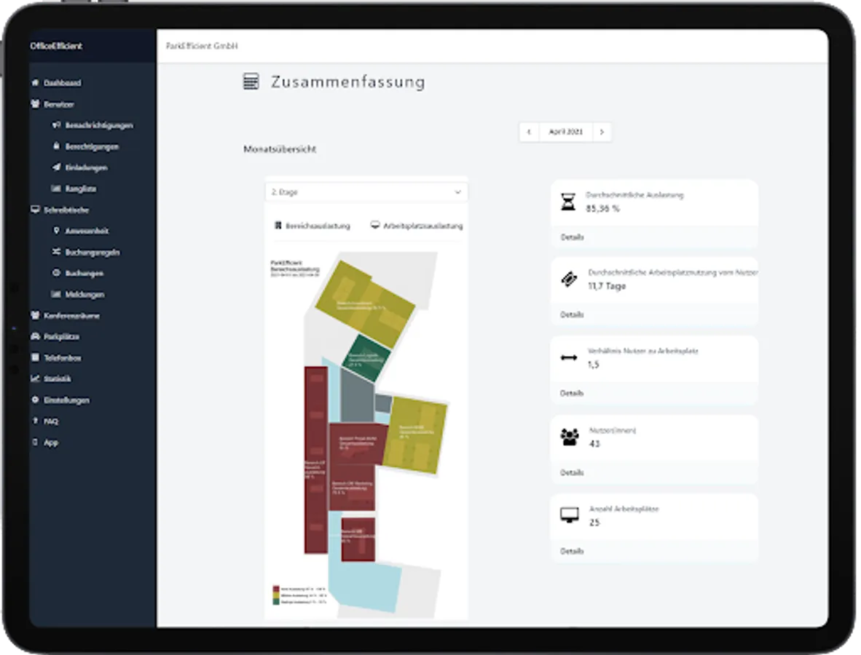Viewport: 861px width, 655px height.
Task: Click the Einladungen paper plane icon
Action: click(x=56, y=167)
